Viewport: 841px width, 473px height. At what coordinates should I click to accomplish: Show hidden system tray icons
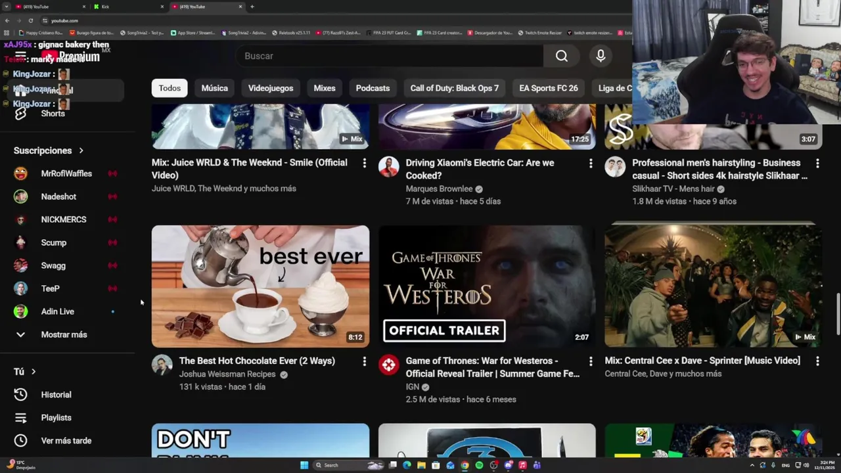click(x=752, y=465)
